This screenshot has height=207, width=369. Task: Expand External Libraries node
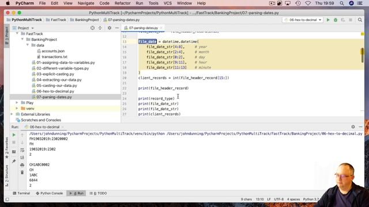[x=12, y=114]
